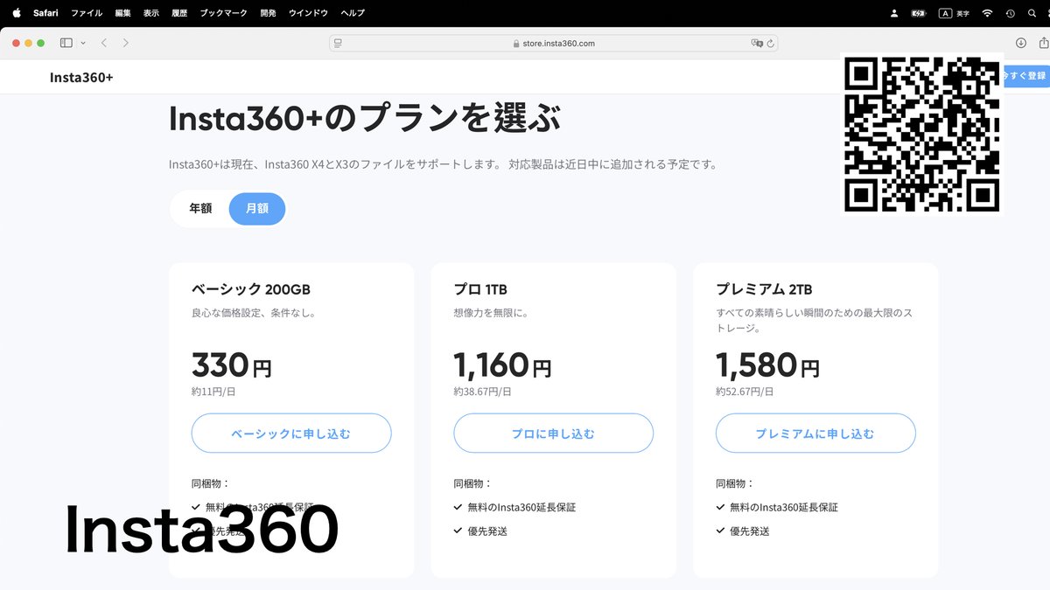Click the user account icon in menu bar
The image size is (1050, 590).
(x=893, y=12)
